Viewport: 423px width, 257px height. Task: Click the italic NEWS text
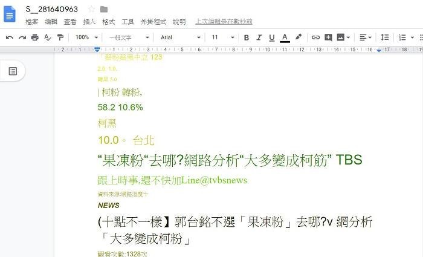click(108, 206)
